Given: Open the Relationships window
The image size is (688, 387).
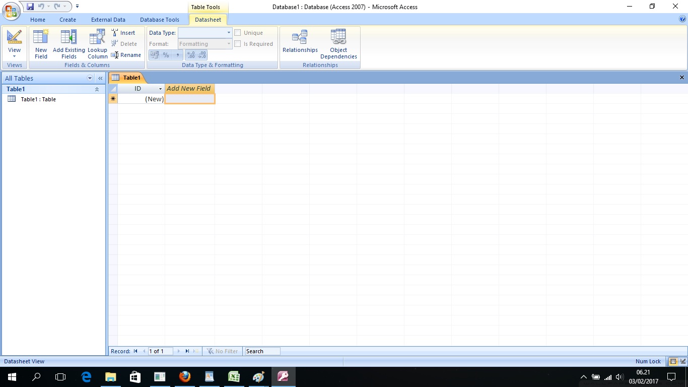Looking at the screenshot, I should click(300, 41).
